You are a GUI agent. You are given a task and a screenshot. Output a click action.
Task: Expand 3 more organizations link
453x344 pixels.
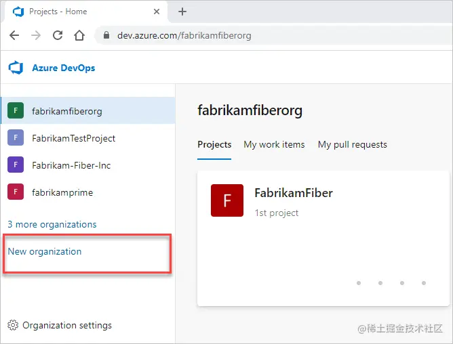coord(52,224)
